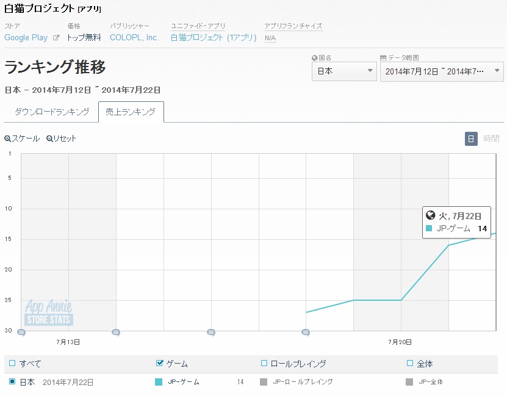The image size is (507, 396).
Task: Select the 日 daily view toggle
Action: point(471,139)
